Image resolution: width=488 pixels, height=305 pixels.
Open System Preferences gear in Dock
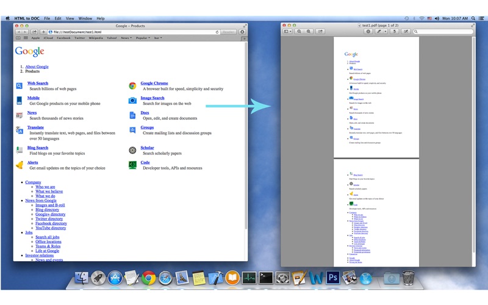point(282,278)
